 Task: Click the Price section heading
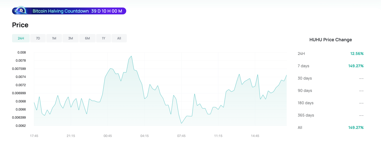pyautogui.click(x=20, y=25)
